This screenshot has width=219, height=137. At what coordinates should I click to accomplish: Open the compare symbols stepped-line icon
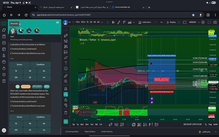[x=119, y=22]
